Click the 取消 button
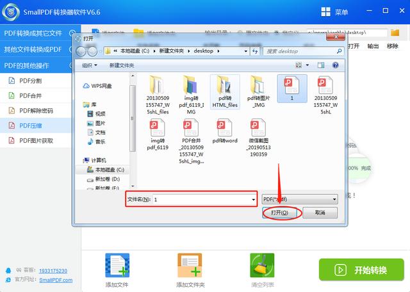Viewport: 410px width, 292px height. point(320,213)
